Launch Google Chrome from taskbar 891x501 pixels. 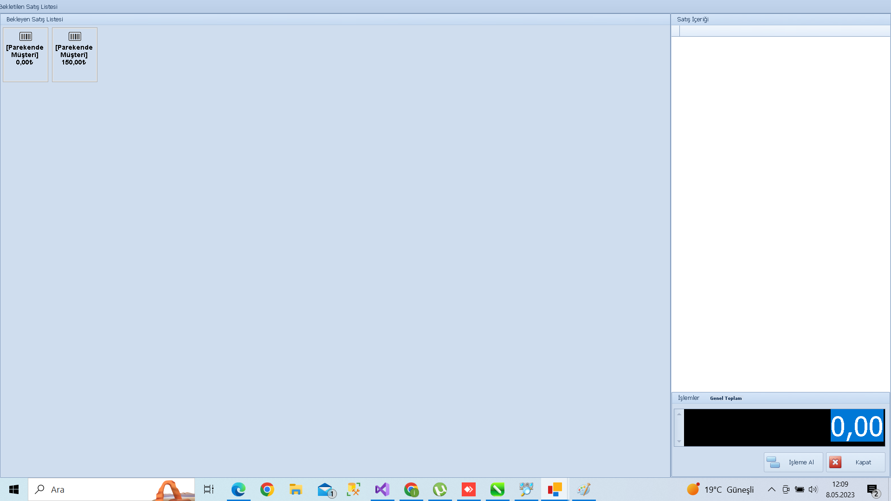tap(267, 489)
